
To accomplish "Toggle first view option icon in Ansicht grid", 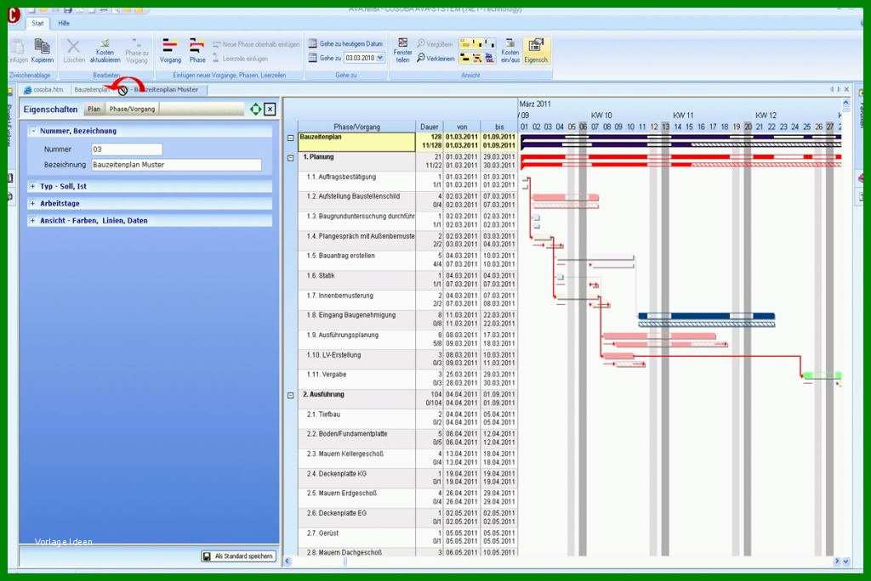I will [x=465, y=44].
